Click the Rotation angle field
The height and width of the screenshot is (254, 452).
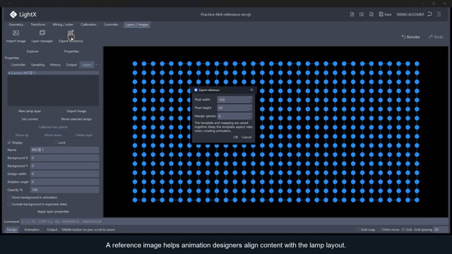point(64,182)
